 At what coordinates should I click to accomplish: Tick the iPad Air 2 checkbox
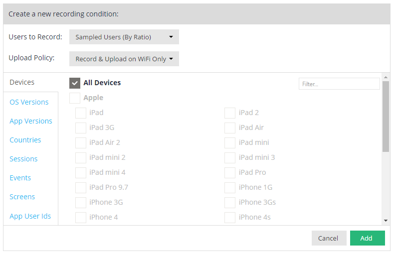[80, 143]
